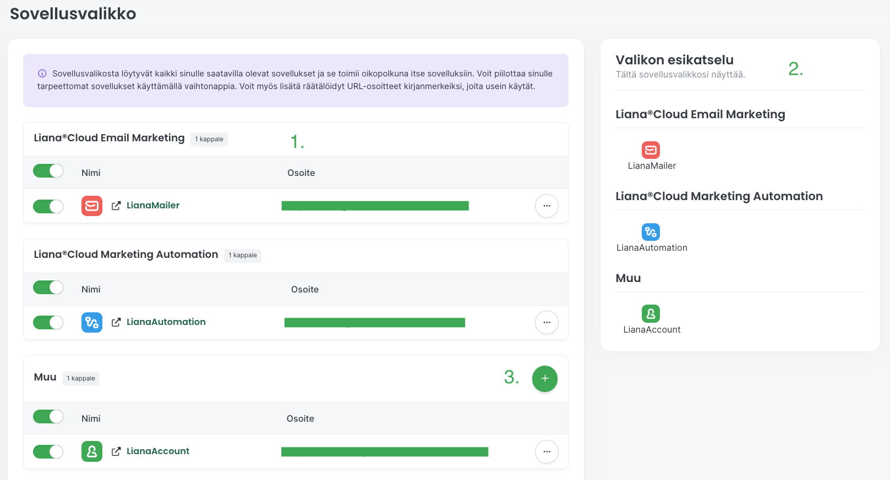Toggle all apps in Marketing Automation header
This screenshot has height=480, width=890.
(48, 288)
